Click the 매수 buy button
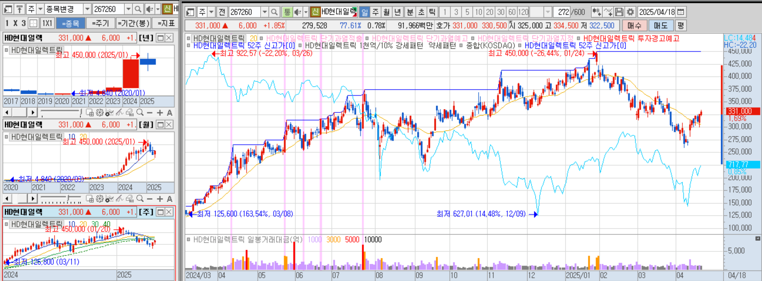The height and width of the screenshot is (281, 762). (634, 25)
